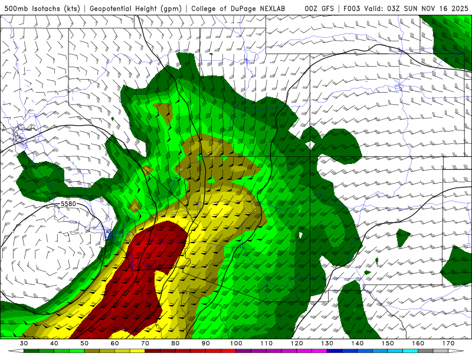Viewport: 472px width, 354px height.
Task: Click the '30' legend value
Action: tap(24, 343)
